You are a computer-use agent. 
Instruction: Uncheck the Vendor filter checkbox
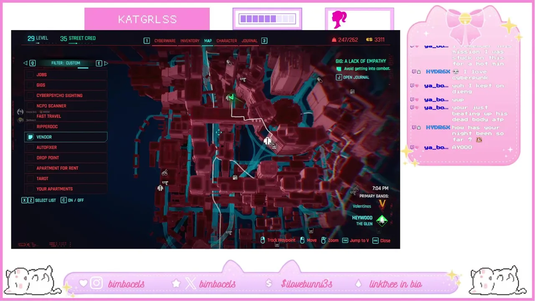click(x=30, y=137)
